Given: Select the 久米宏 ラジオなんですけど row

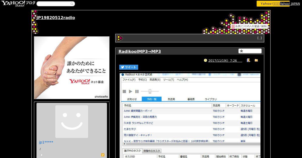Looking at the screenshot, I should (x=192, y=123).
